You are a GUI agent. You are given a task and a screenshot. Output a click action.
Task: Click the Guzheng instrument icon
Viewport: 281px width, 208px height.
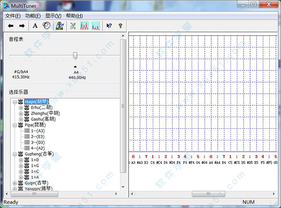[x=21, y=154]
